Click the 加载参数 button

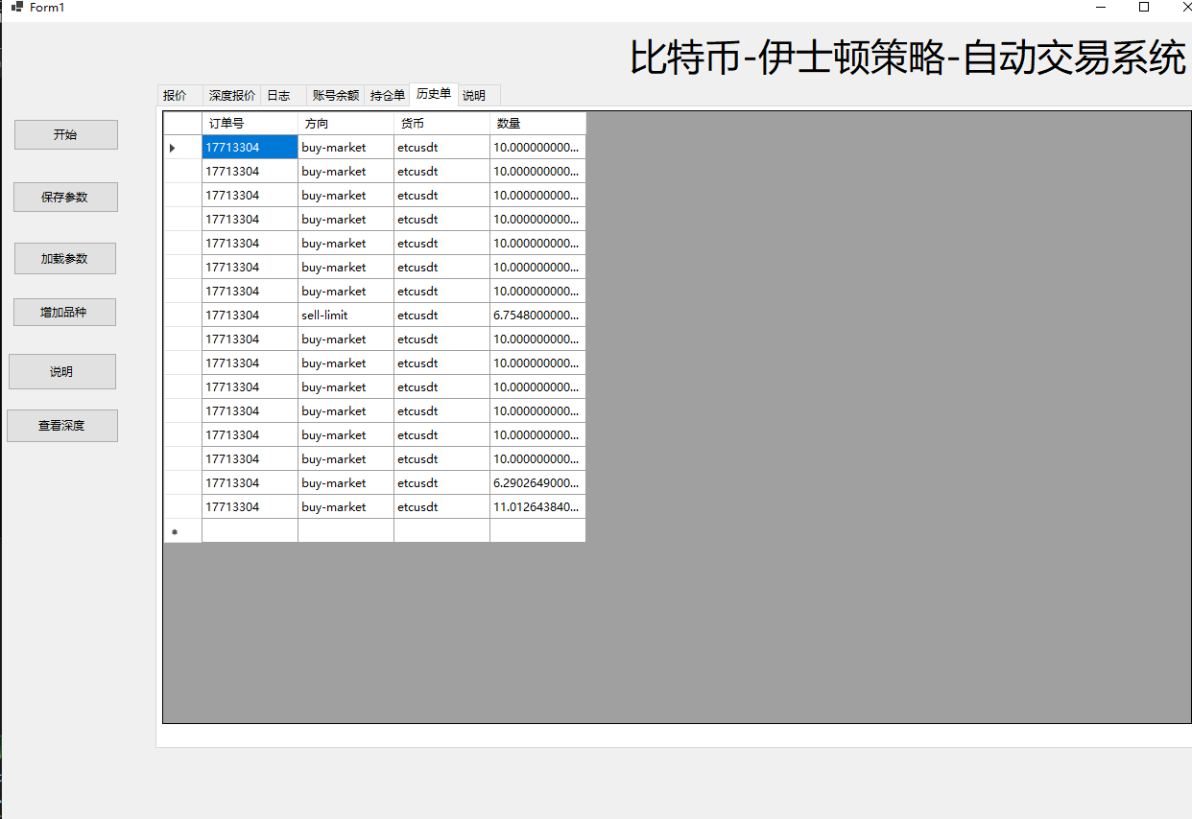[64, 259]
